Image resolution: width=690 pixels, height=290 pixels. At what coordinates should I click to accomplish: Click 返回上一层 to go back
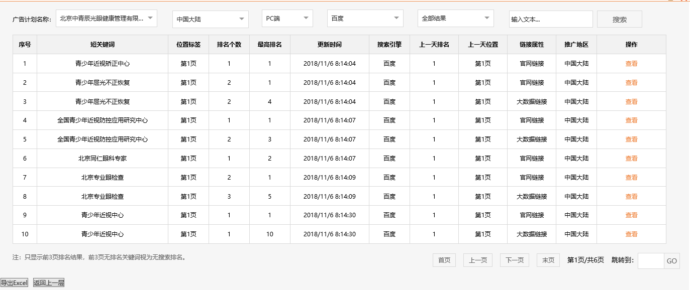tap(48, 282)
